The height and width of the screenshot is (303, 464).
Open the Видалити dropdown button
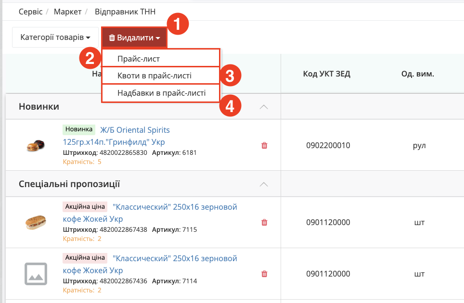(135, 38)
